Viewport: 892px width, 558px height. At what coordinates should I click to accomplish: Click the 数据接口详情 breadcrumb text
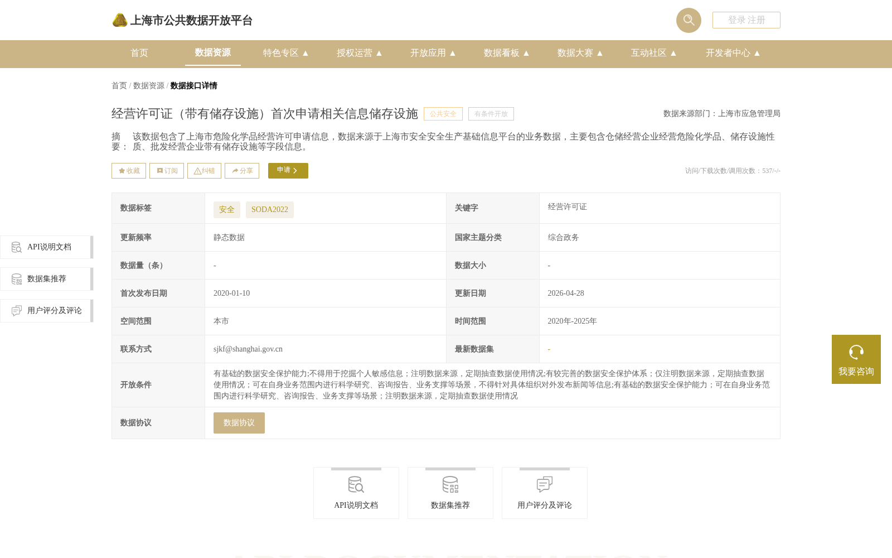[x=194, y=85]
